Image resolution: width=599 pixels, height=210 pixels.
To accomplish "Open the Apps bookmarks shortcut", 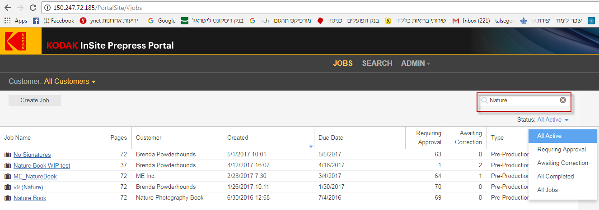I will (x=16, y=21).
